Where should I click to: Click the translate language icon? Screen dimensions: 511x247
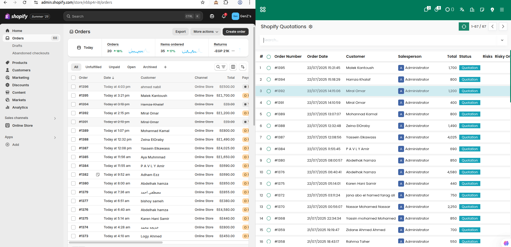pos(462,10)
